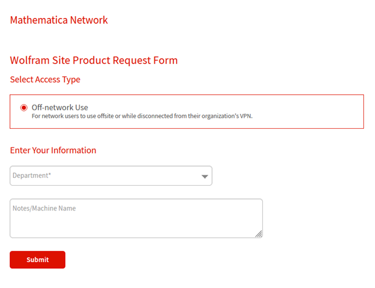Click the asterisk after Department
Viewport: 375px width, 288px height.
[x=50, y=175]
